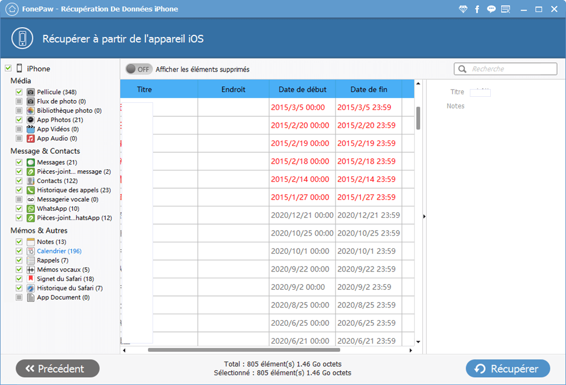Uncheck the Calendrier (196) checkbox

tap(19, 251)
